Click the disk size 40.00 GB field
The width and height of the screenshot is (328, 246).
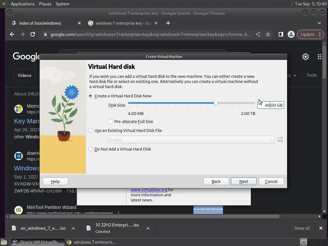[x=270, y=105]
